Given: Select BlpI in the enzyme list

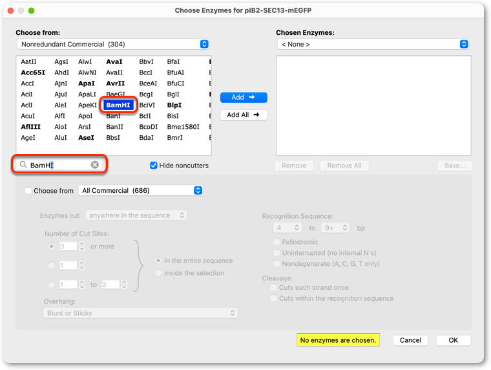Looking at the screenshot, I should pos(174,105).
